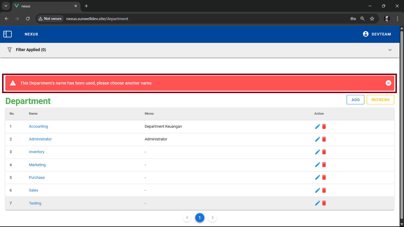Open the DEVTEAM user account menu

[377, 34]
